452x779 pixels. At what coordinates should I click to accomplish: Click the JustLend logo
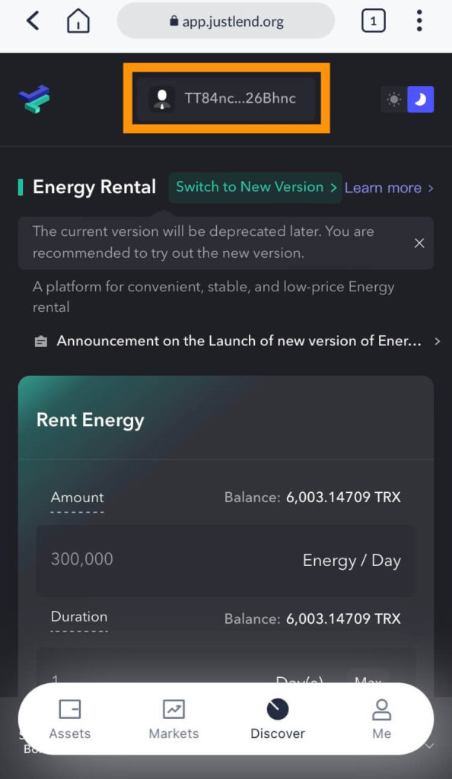[x=34, y=99]
